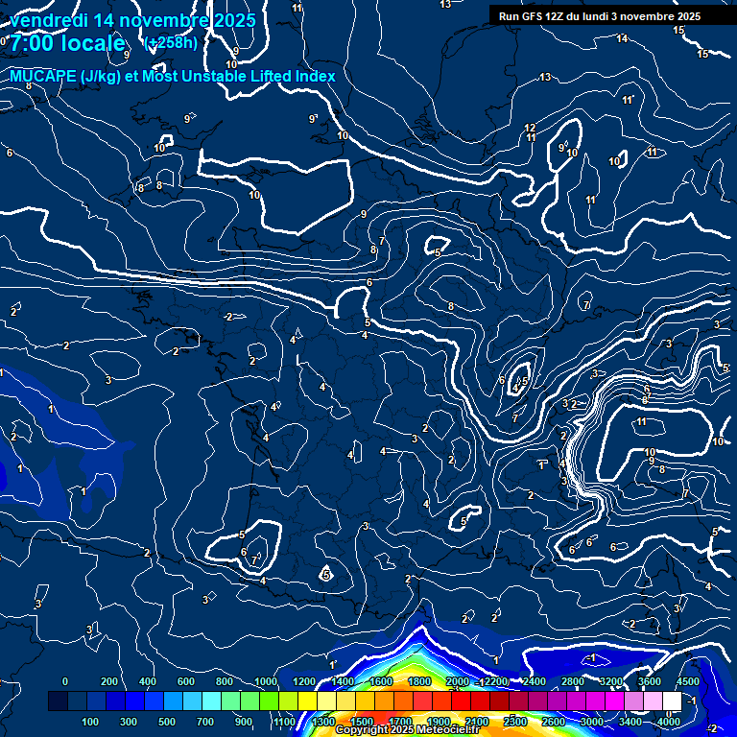
Task: Click the legend label '1400'
Action: coord(343,681)
